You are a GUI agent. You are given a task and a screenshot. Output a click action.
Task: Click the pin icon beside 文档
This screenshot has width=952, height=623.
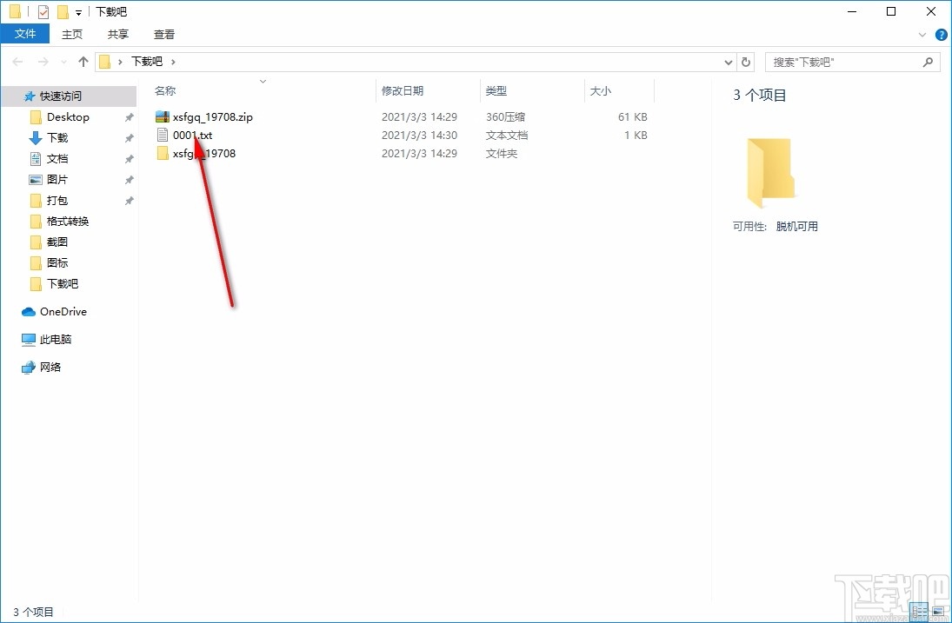[129, 159]
